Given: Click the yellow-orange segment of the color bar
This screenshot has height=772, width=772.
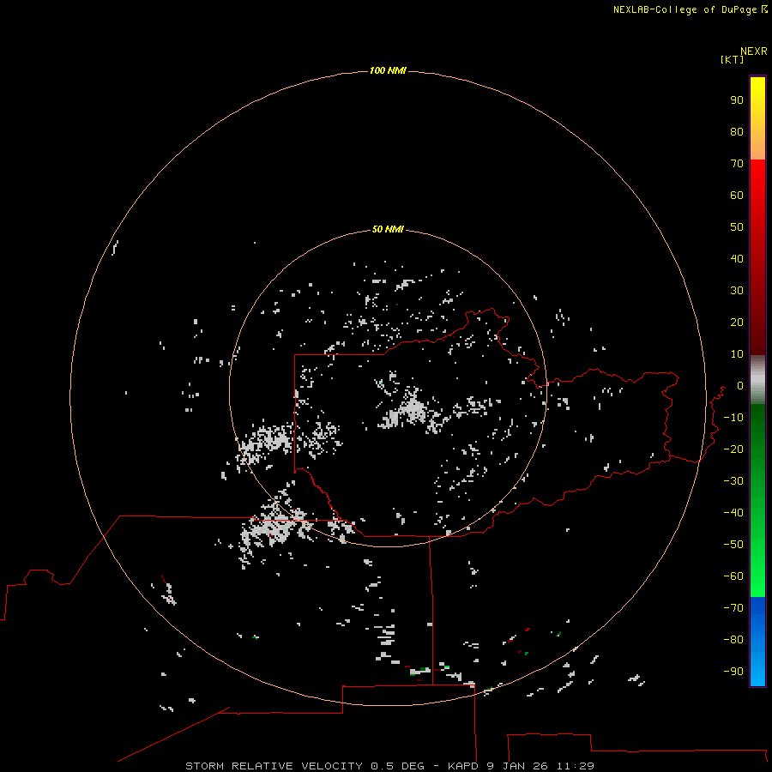Looking at the screenshot, I should coord(757,118).
